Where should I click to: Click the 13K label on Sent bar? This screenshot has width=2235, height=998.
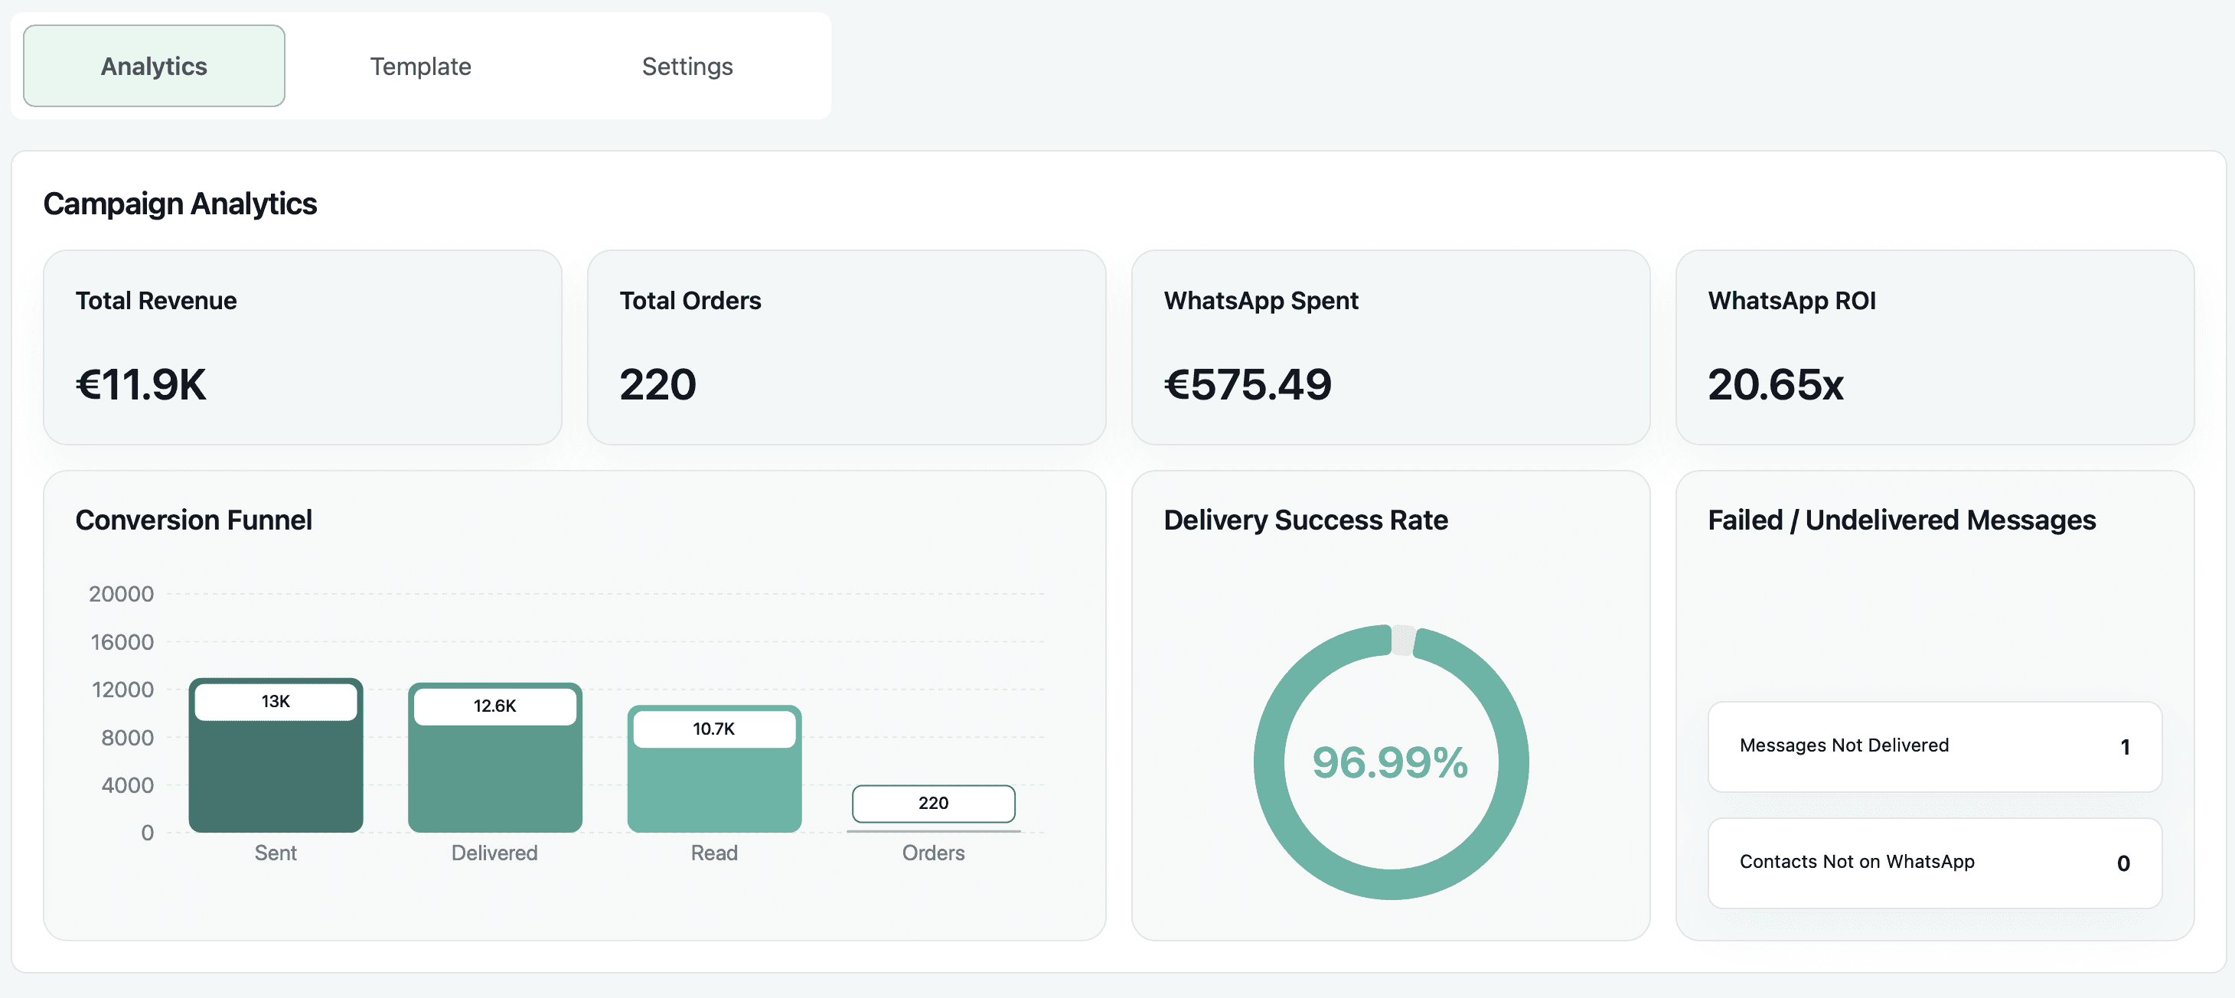275,701
